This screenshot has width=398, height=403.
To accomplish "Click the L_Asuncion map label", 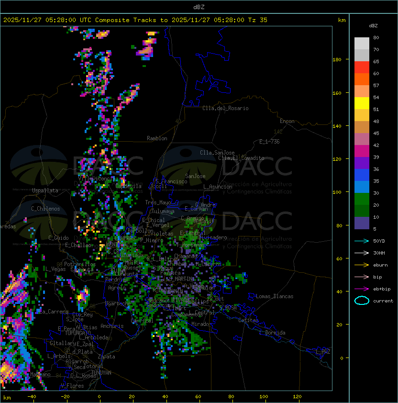I will tap(218, 187).
